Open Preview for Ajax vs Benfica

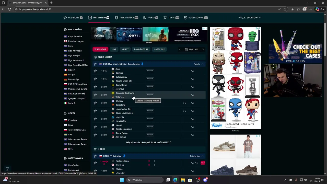pyautogui.click(x=150, y=71)
